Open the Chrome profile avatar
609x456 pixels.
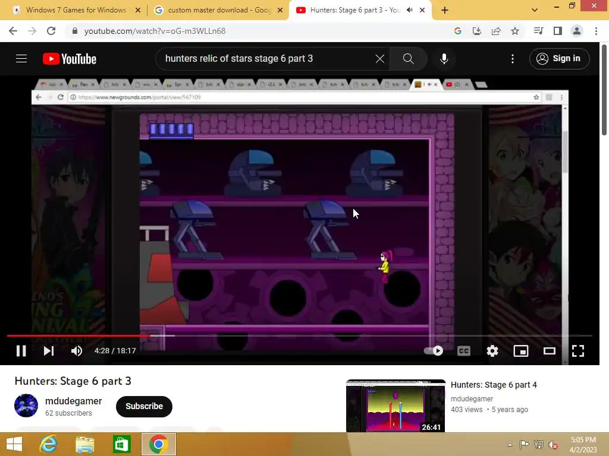click(x=577, y=31)
